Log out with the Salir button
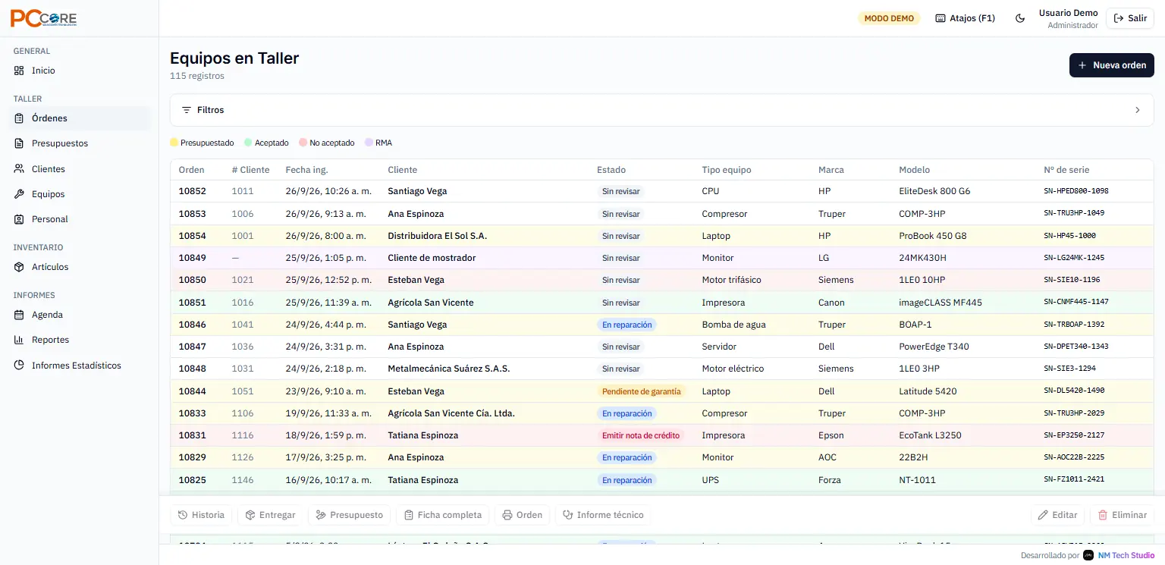This screenshot has width=1165, height=565. (1130, 18)
